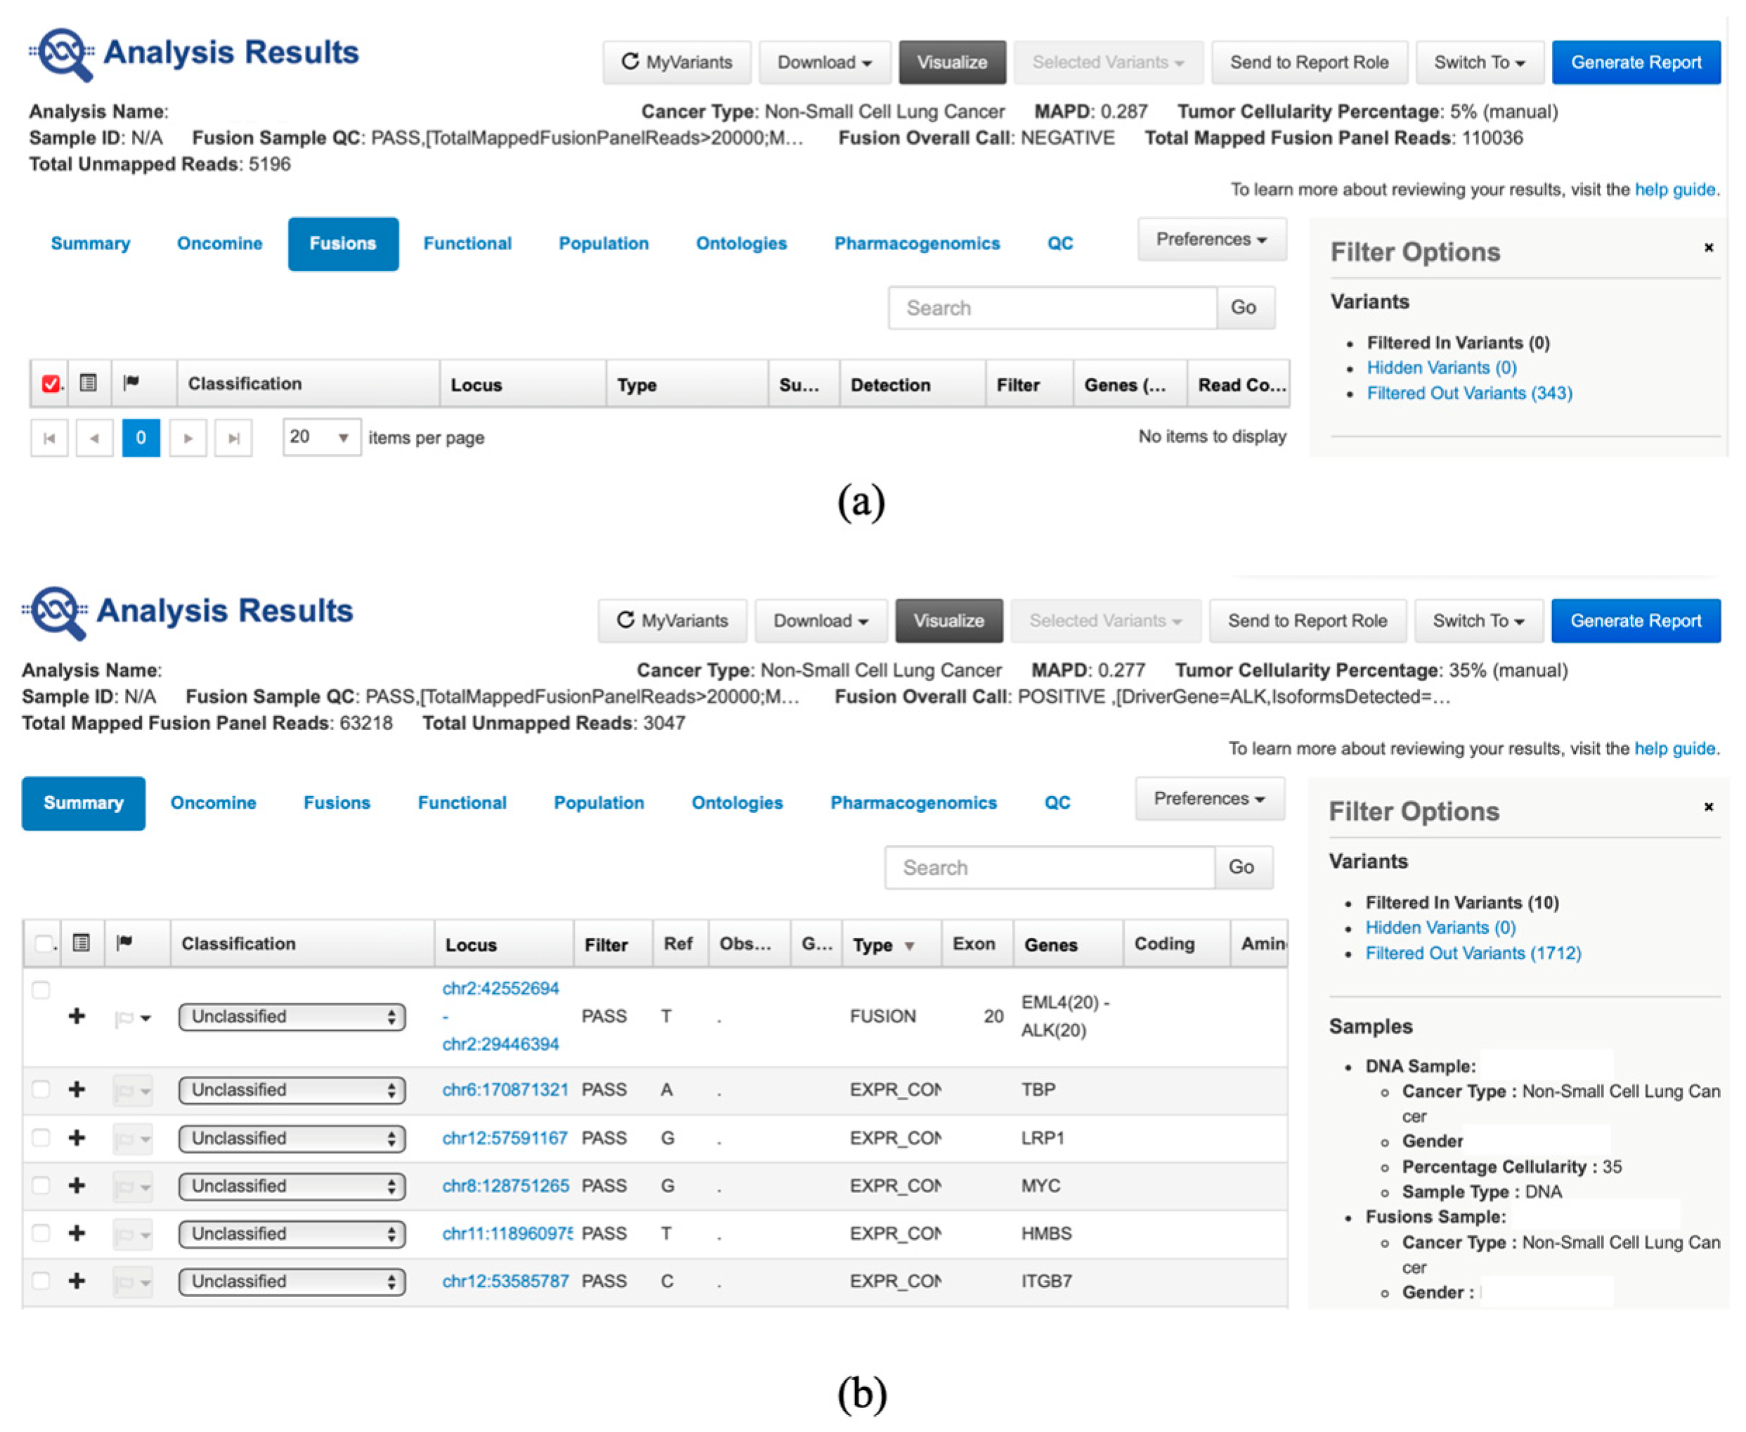Expand the MYC row plus icon
This screenshot has height=1432, width=1746.
pos(77,1186)
